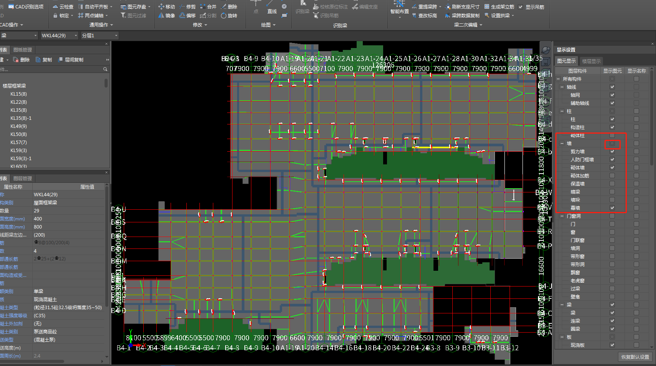The width and height of the screenshot is (656, 366).
Task: Click 设置拱梁 tool
Action: coord(499,15)
